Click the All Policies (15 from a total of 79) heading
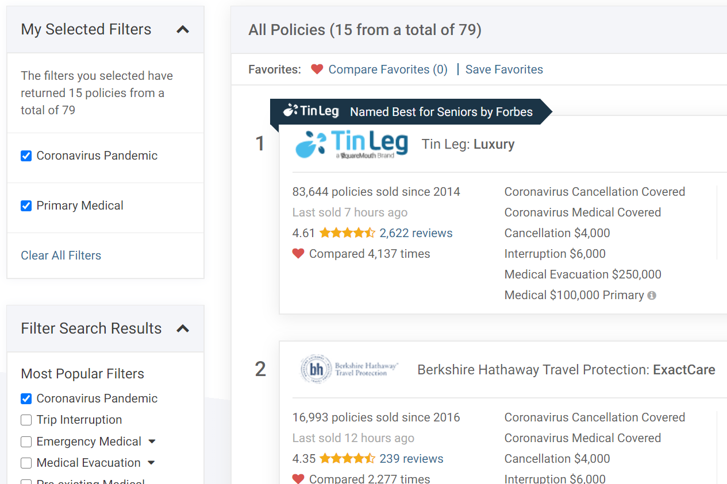Viewport: 727px width, 484px height. point(365,30)
